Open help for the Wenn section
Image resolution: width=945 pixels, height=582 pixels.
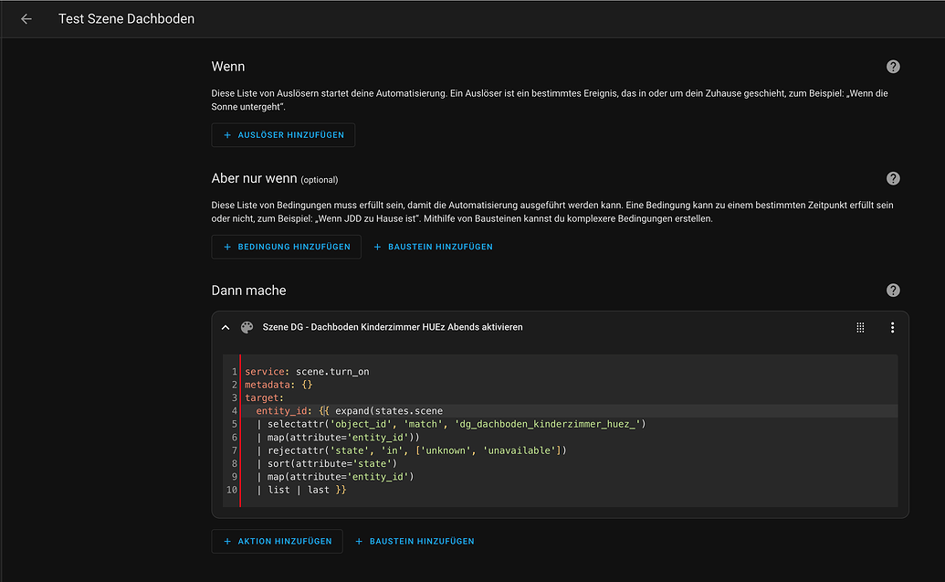tap(893, 67)
